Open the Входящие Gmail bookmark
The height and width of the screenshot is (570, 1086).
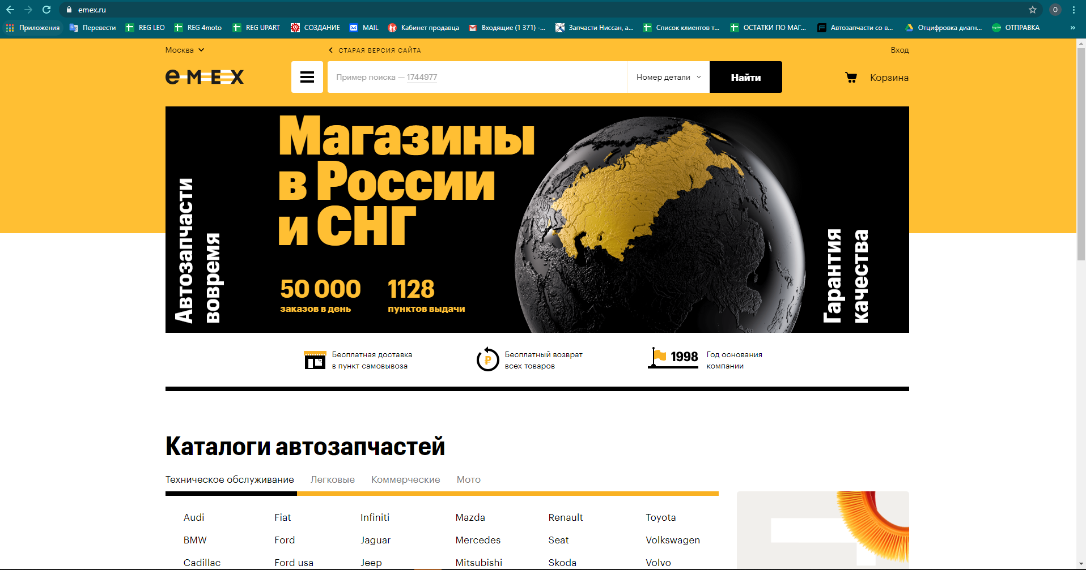pyautogui.click(x=507, y=28)
